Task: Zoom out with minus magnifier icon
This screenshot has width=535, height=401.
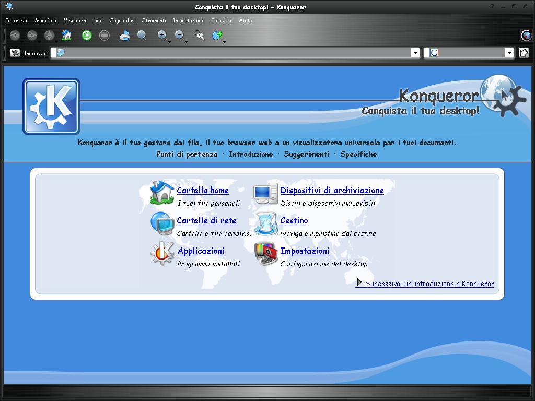Action: point(180,35)
